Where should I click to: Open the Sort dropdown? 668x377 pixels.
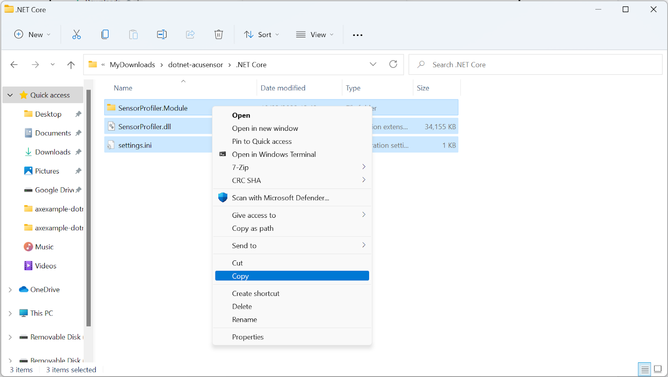(x=261, y=35)
